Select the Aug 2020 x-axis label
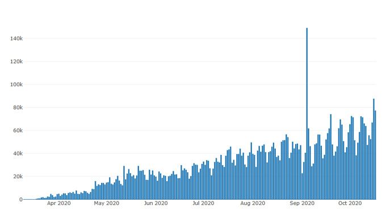 (x=253, y=203)
